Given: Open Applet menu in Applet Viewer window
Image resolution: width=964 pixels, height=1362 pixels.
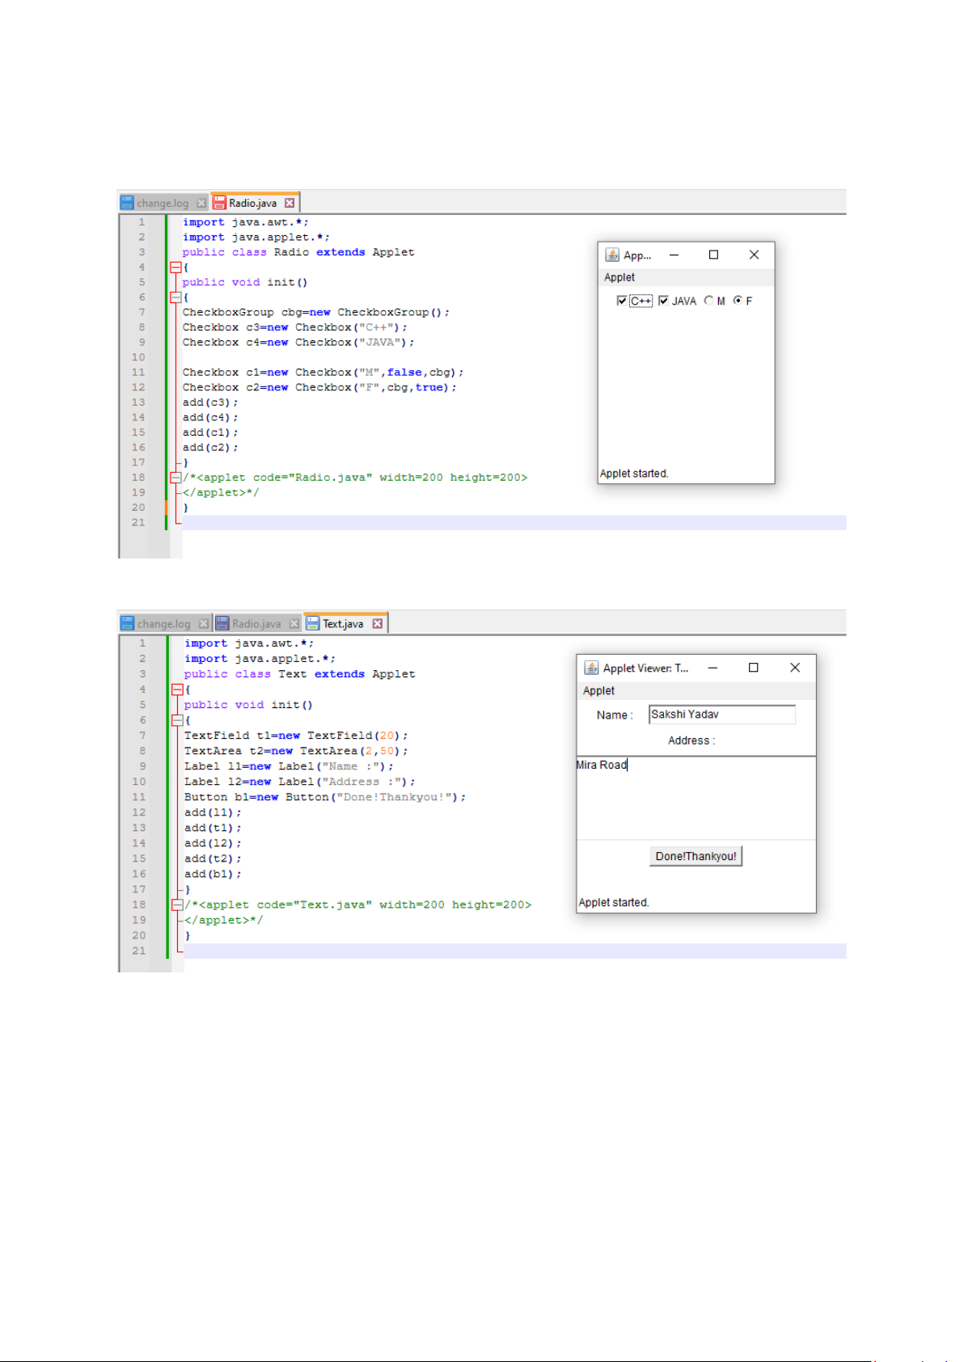Looking at the screenshot, I should [x=598, y=690].
